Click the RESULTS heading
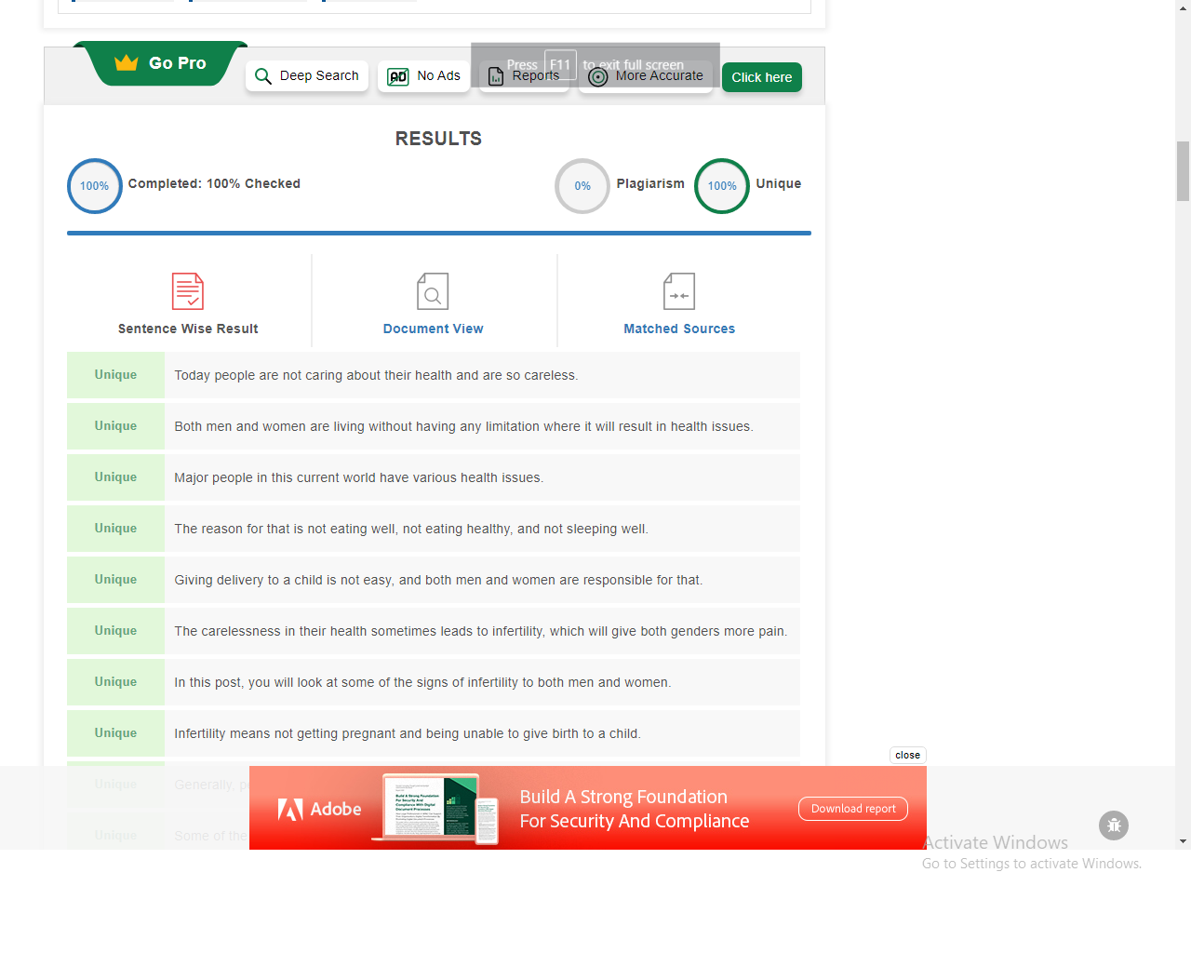This screenshot has width=1191, height=953. click(438, 139)
